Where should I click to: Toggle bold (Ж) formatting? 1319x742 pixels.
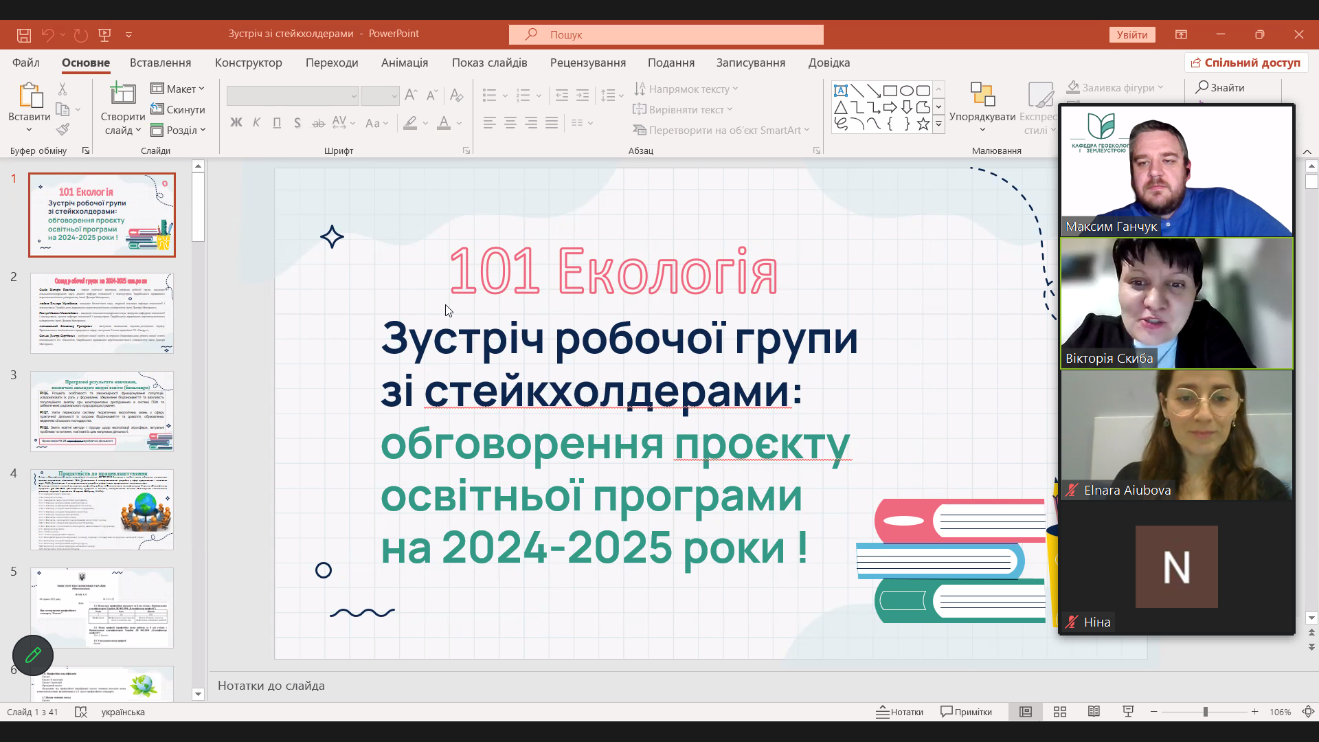click(236, 122)
